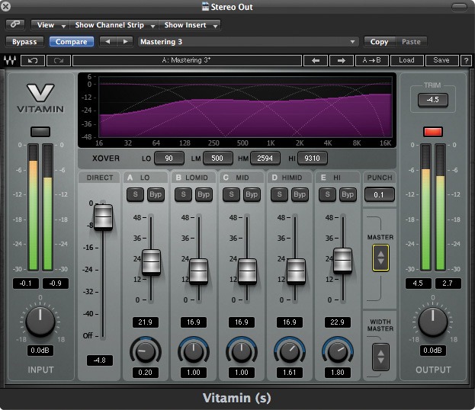Open the View dropdown menu

tap(50, 25)
